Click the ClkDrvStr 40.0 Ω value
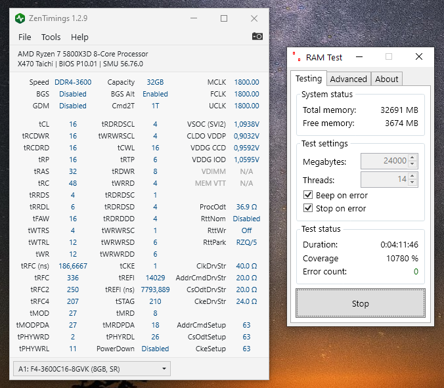Screen dimensions: 444x388 246,266
